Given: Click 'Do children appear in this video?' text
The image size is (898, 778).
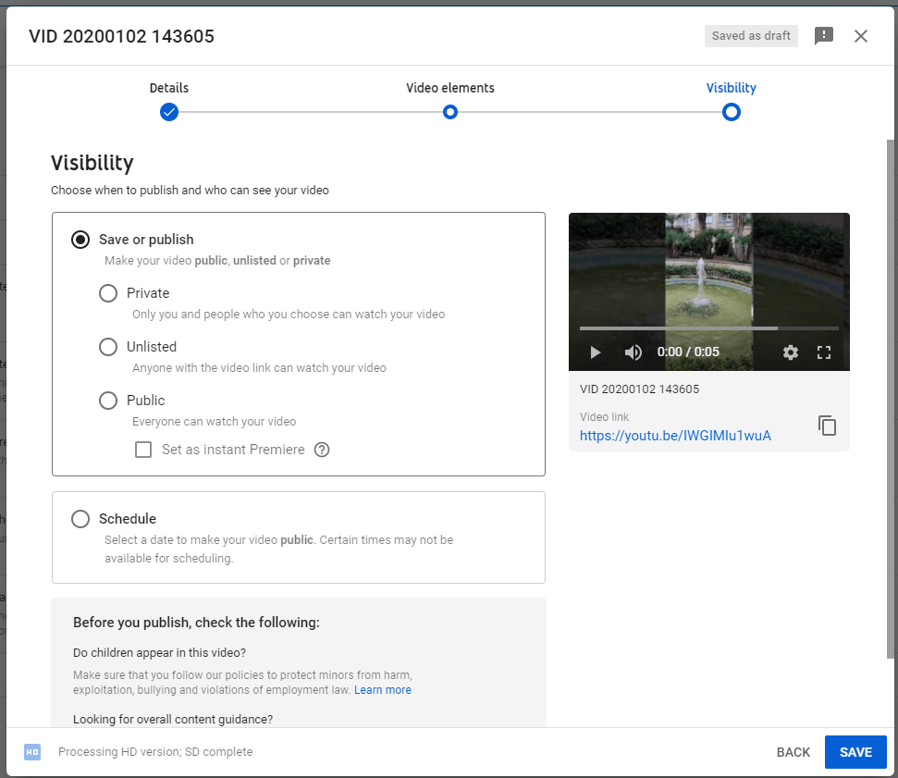Looking at the screenshot, I should point(159,653).
